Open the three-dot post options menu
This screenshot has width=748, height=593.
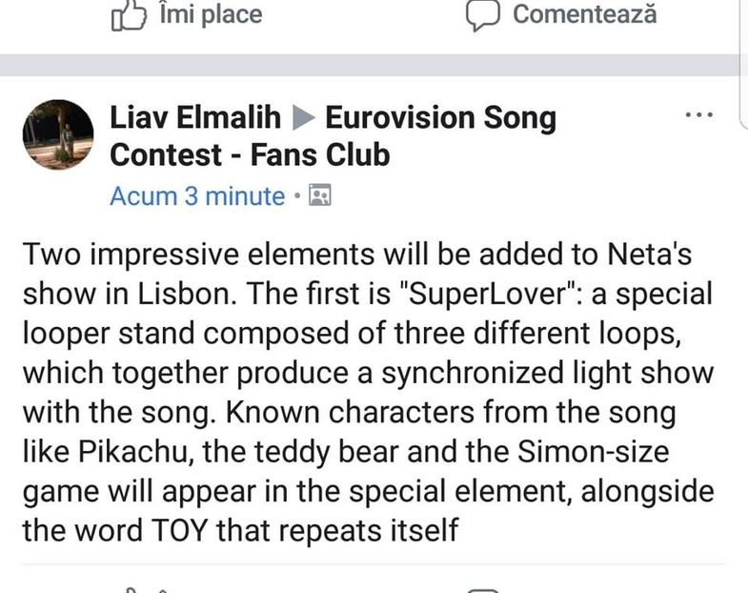pos(699,115)
